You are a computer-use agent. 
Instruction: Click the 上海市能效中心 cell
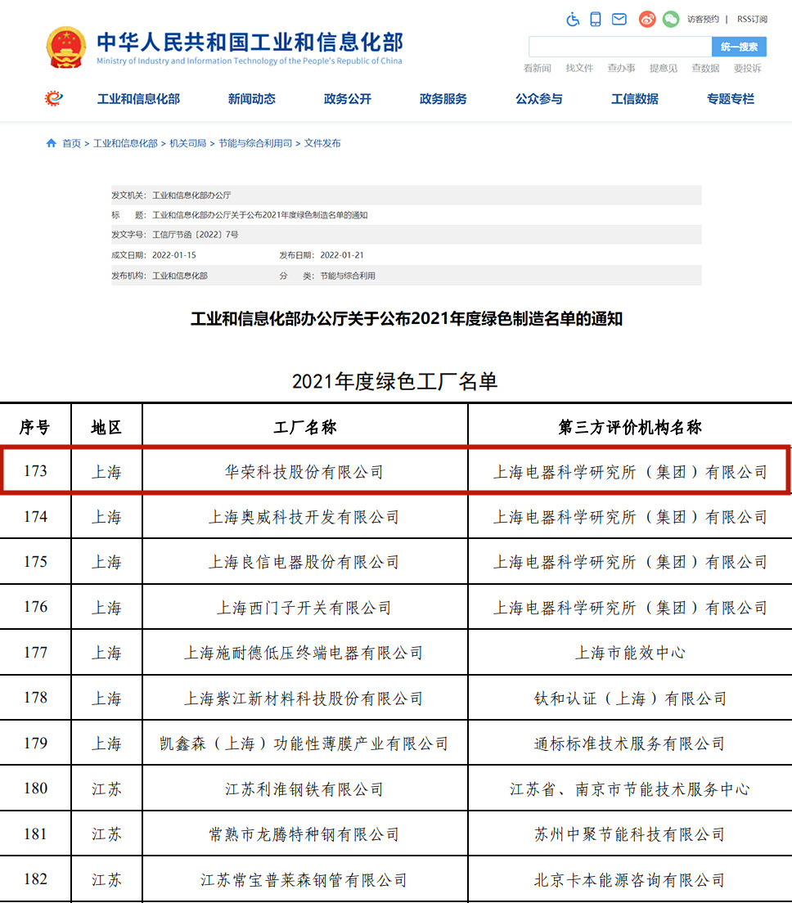click(x=629, y=653)
